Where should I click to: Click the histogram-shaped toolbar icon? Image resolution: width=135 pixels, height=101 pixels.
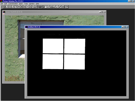pos(51,7)
